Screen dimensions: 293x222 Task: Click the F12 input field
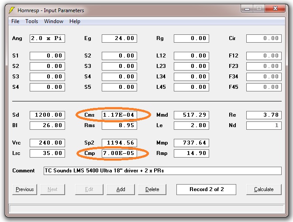point(264,56)
